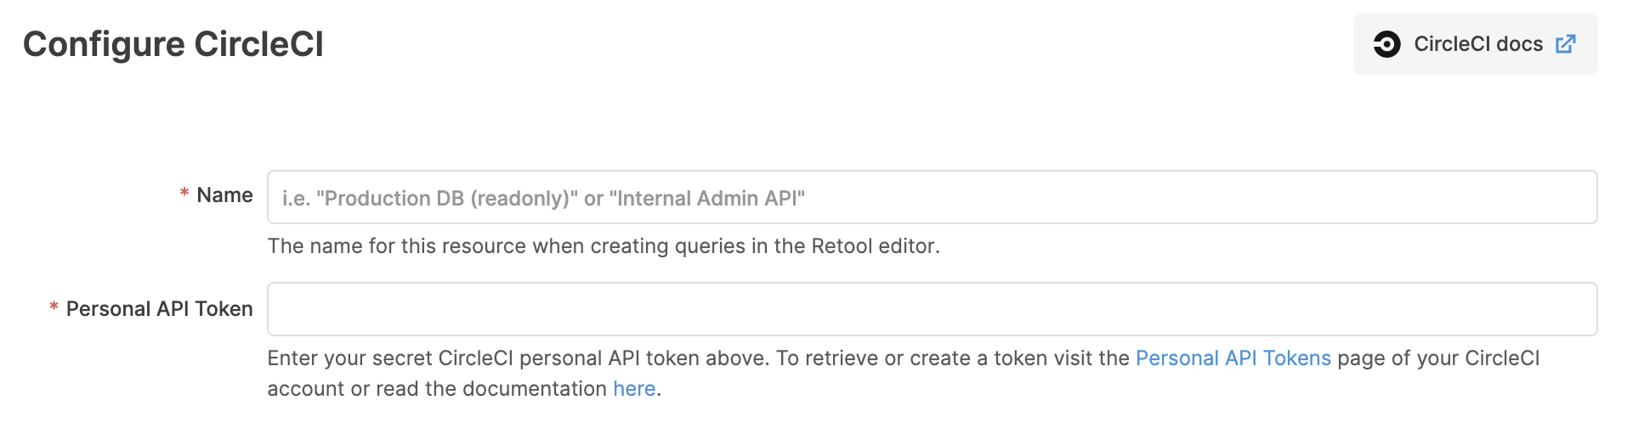The image size is (1627, 445).
Task: Click the Configure CircleCI heading
Action: click(173, 44)
